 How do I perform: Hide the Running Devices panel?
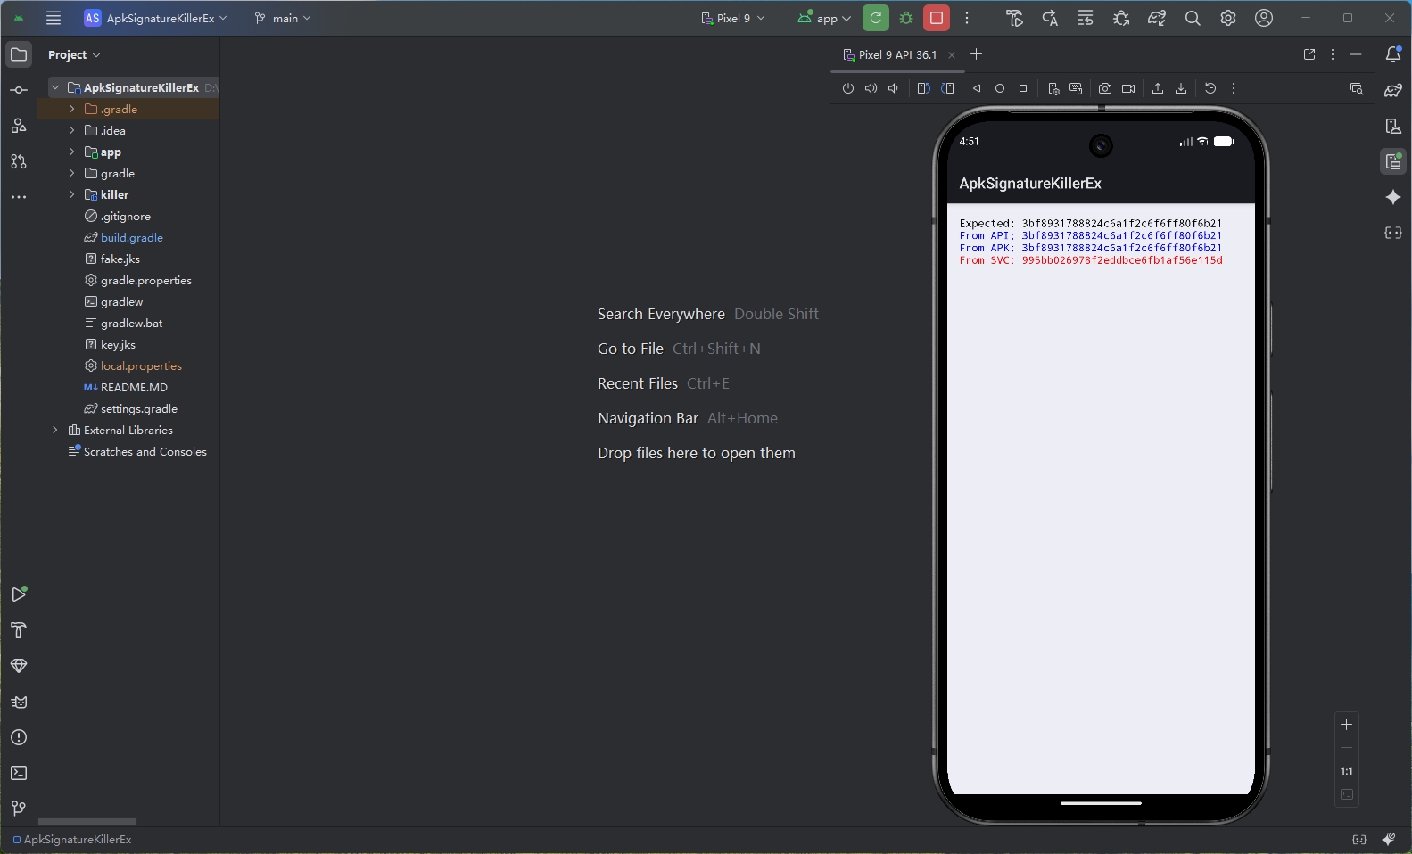coord(1356,54)
